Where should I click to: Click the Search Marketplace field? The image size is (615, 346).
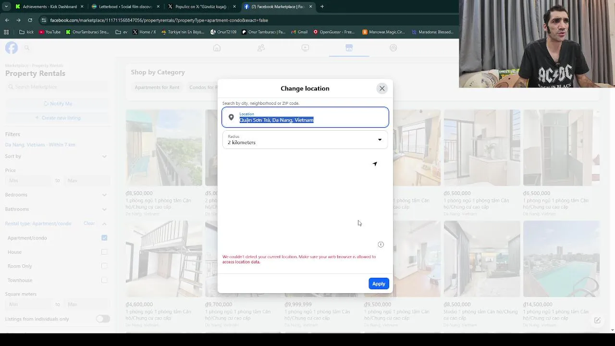point(58,87)
